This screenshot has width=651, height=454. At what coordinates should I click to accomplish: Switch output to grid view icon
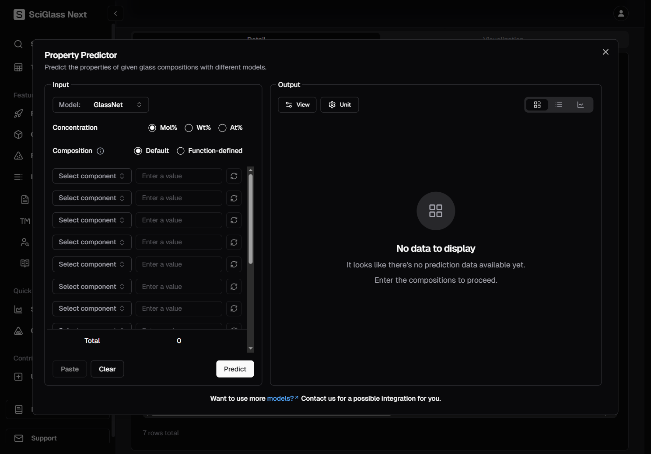pyautogui.click(x=537, y=105)
